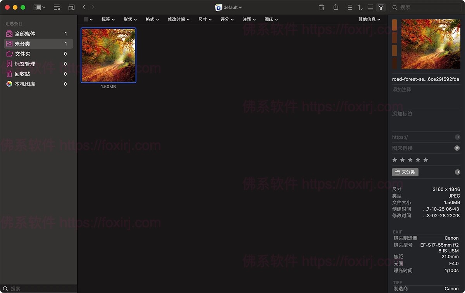Click the top orange color swatch

click(x=394, y=25)
